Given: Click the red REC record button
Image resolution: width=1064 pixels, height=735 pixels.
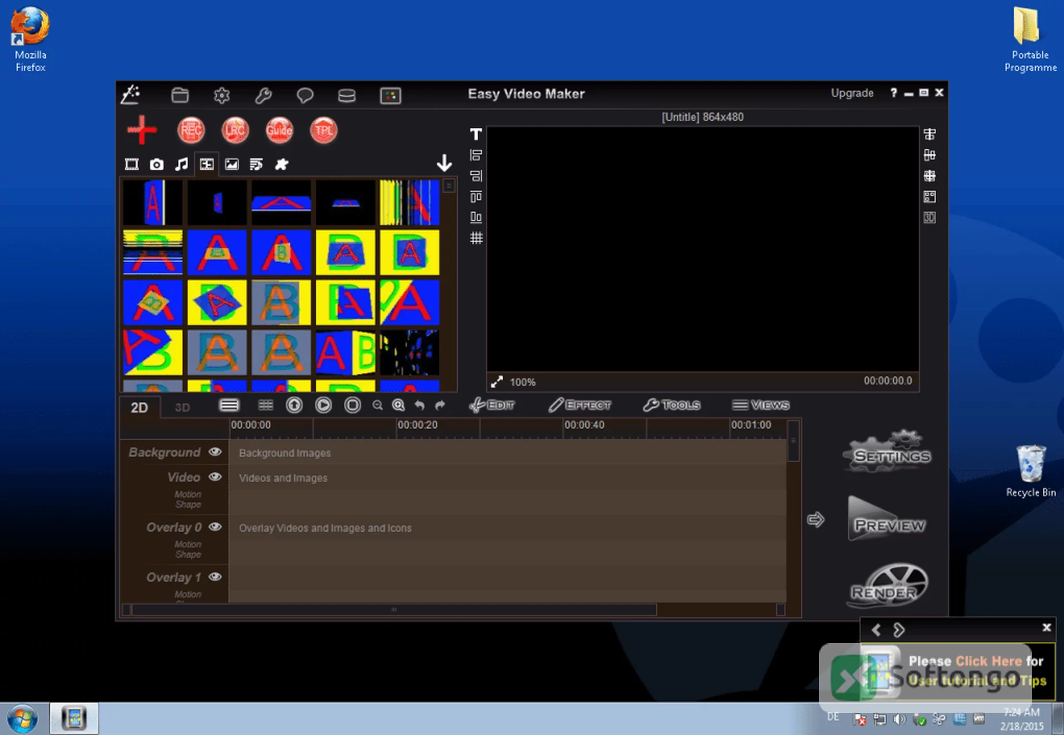Looking at the screenshot, I should pos(191,130).
